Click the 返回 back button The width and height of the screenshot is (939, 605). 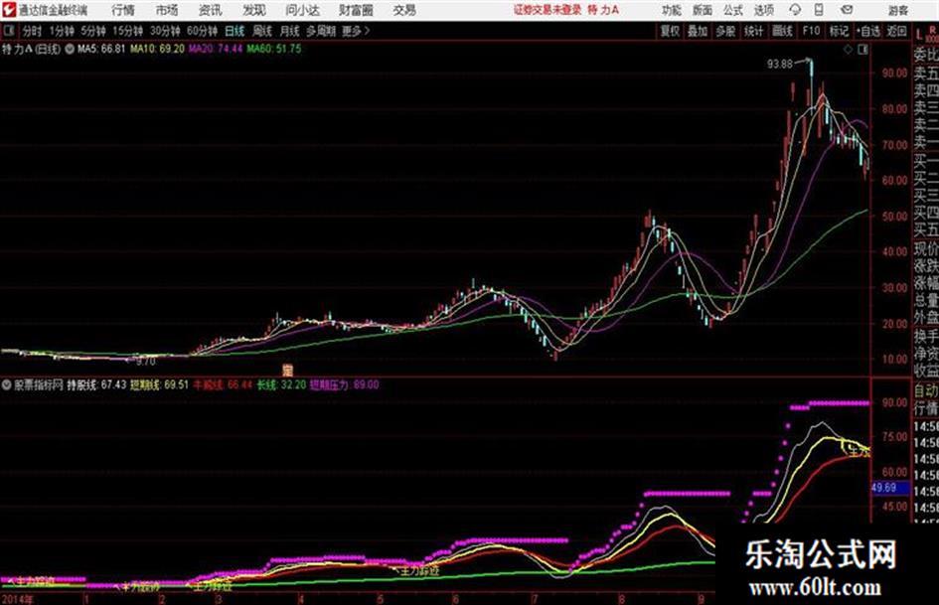coord(896,31)
